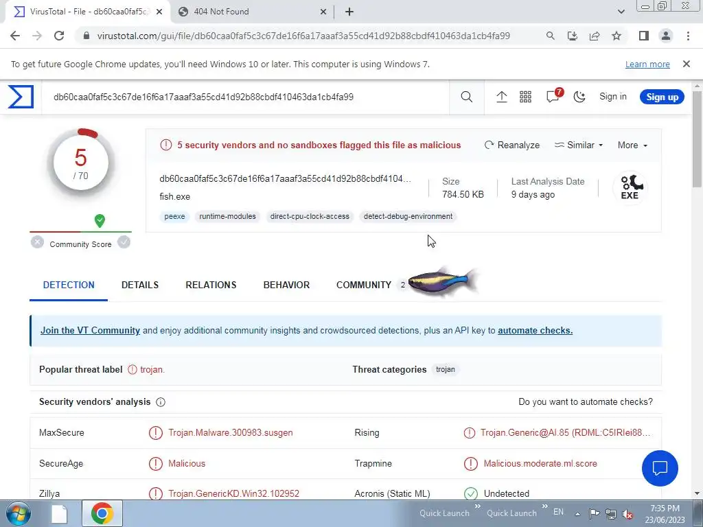
Task: Switch to the DETAILS tab
Action: [x=140, y=285]
